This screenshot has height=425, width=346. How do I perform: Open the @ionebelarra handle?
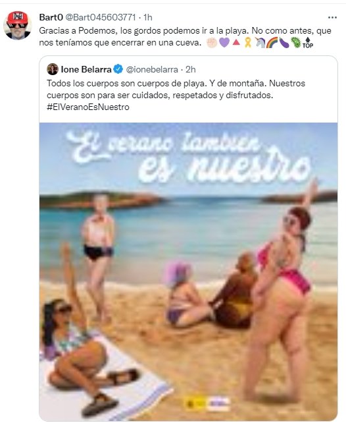tap(153, 70)
